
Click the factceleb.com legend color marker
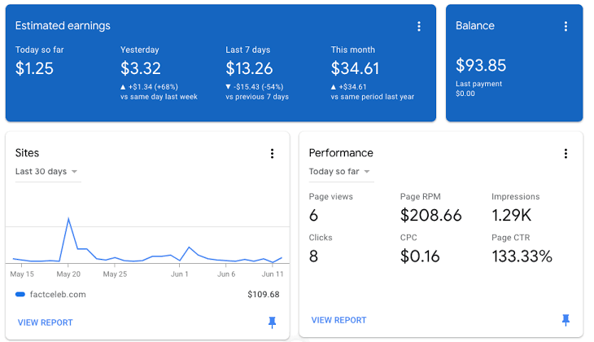point(20,295)
